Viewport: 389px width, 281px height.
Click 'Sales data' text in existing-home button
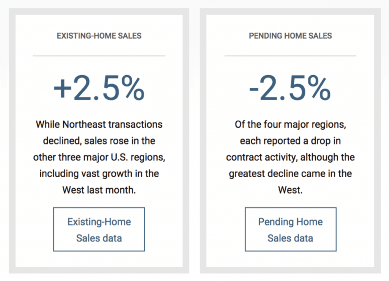click(x=99, y=238)
